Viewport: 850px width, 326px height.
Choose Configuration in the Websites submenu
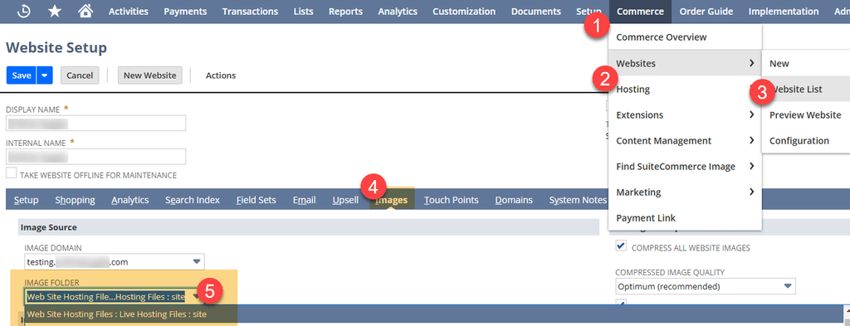tap(805, 141)
